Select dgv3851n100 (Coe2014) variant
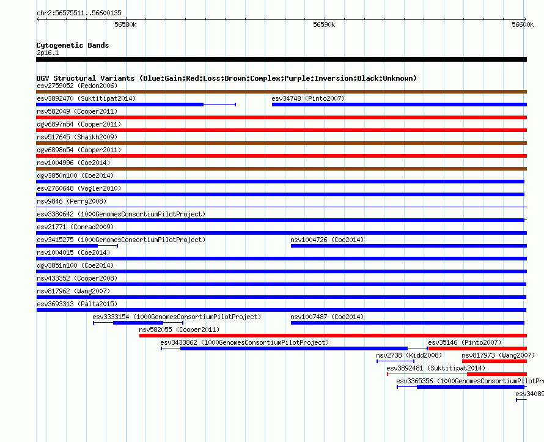This screenshot has height=442, width=544. (281, 271)
